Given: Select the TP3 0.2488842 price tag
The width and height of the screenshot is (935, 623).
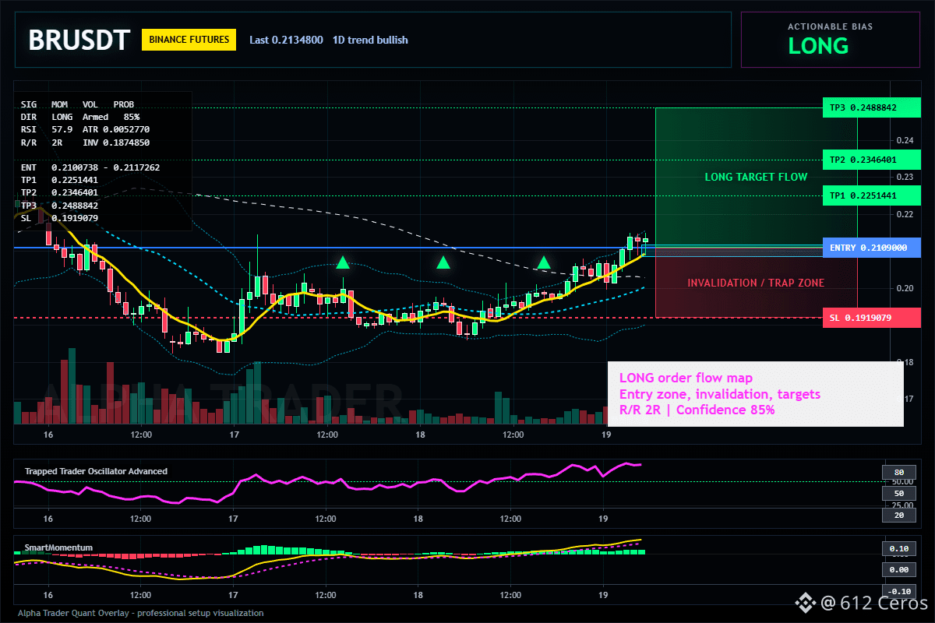Looking at the screenshot, I should point(871,107).
